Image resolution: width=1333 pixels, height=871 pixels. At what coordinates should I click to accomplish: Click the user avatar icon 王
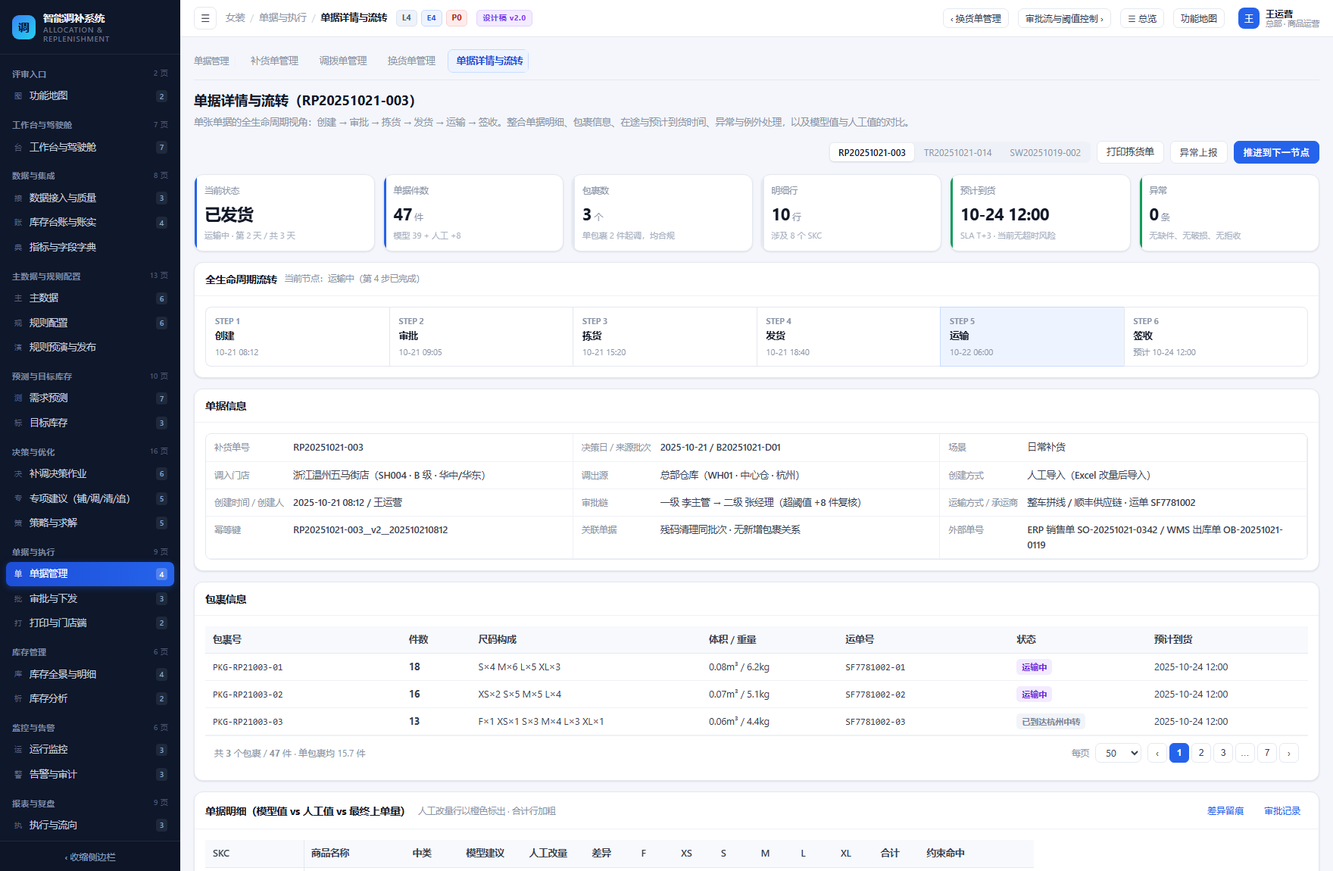click(x=1249, y=18)
